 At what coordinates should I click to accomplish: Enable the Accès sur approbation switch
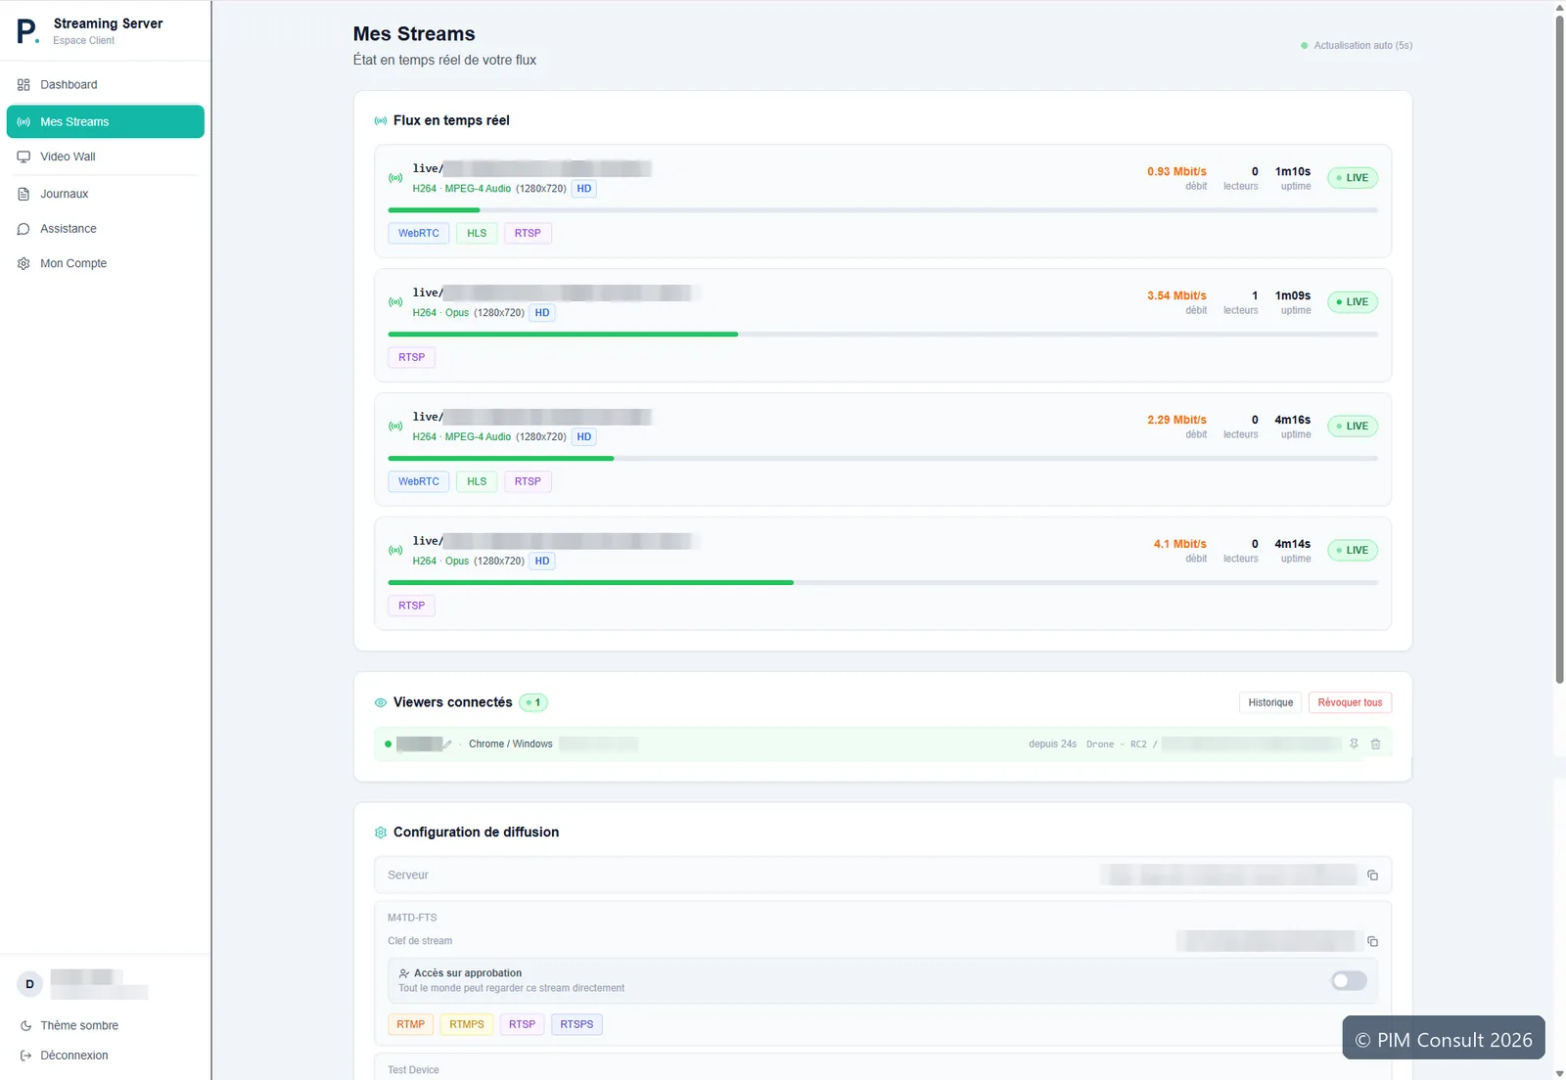[x=1349, y=981]
